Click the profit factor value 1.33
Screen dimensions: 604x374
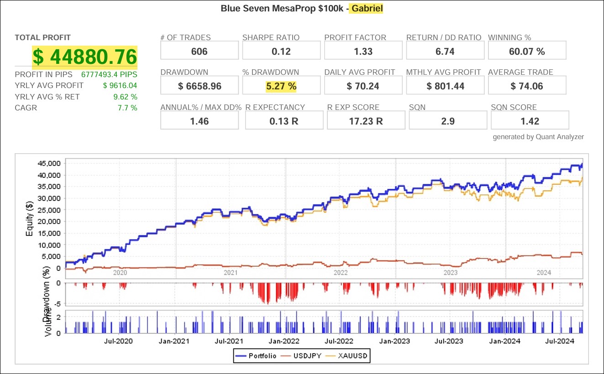click(x=363, y=51)
